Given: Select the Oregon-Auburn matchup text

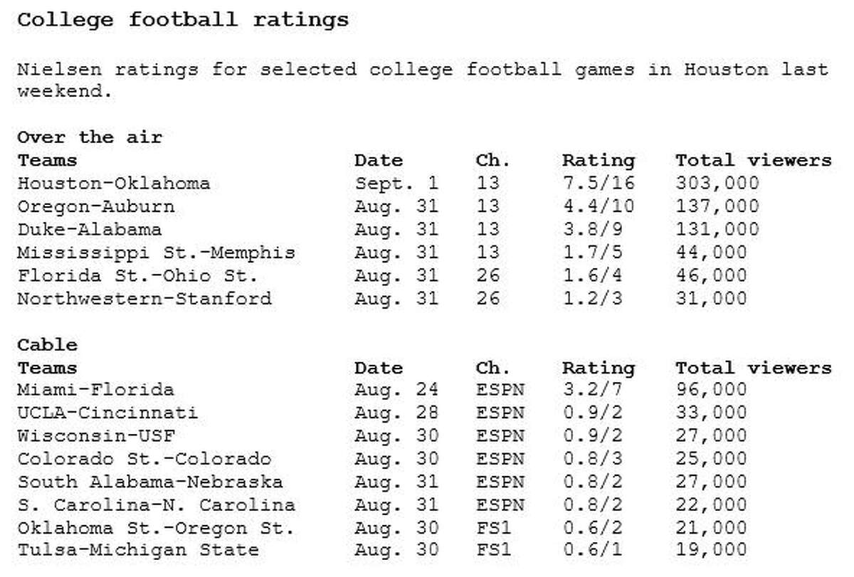Looking at the screenshot, I should point(95,207).
